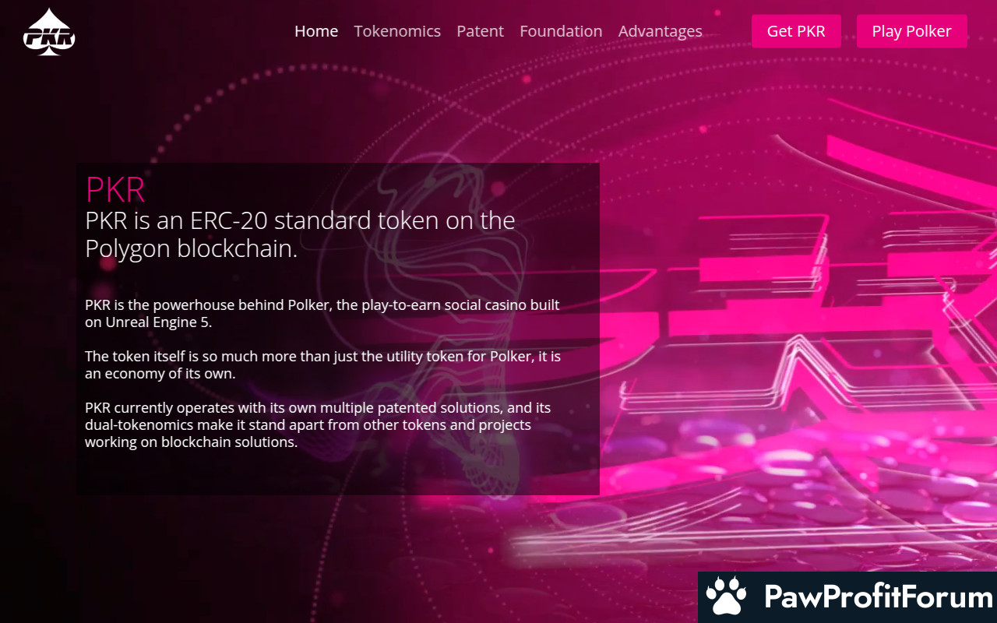
Task: Click the ERC-20 standard token headline
Action: click(x=300, y=234)
